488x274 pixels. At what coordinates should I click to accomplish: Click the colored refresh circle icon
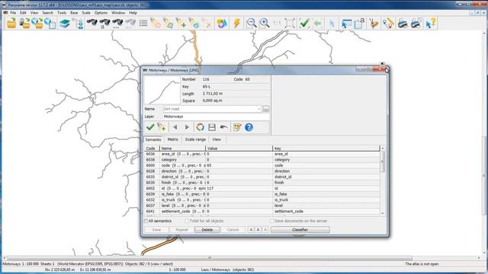tap(200, 127)
